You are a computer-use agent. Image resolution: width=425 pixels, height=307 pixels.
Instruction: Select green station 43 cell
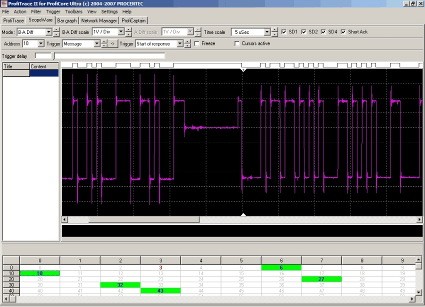coord(160,291)
